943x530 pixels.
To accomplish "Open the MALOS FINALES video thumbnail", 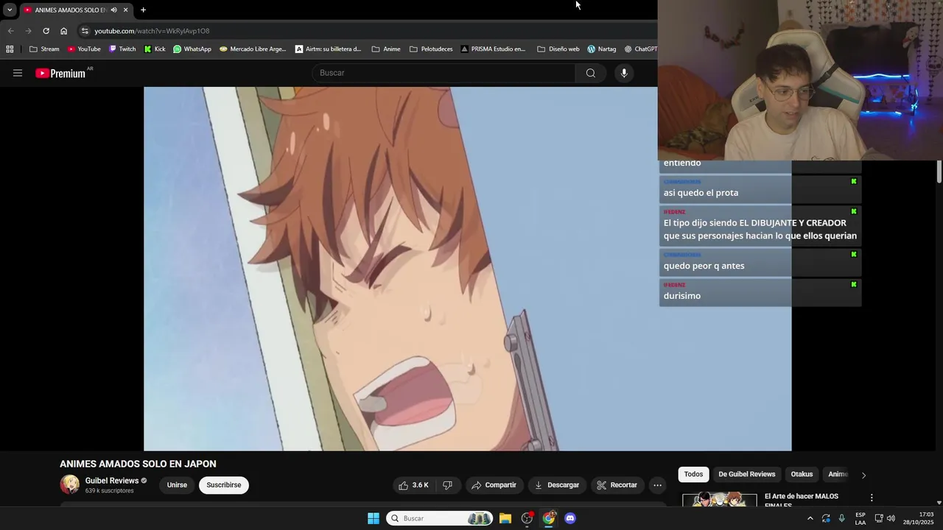I will tap(719, 499).
